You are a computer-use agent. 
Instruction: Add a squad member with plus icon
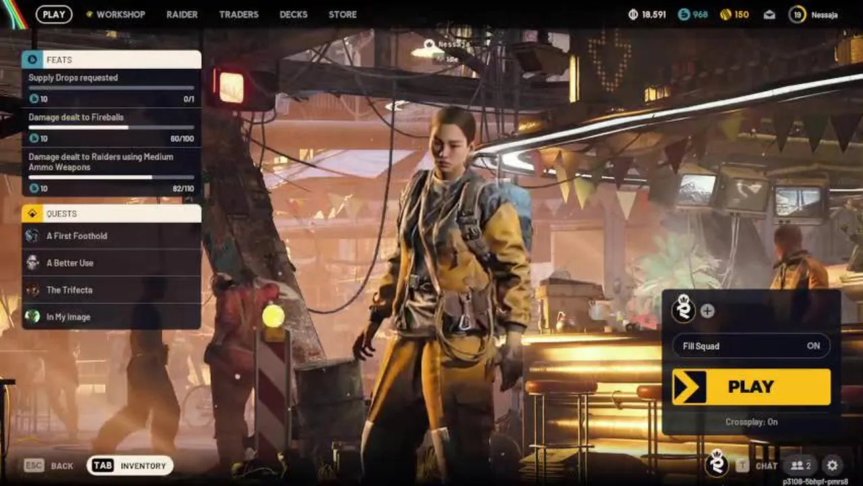point(707,311)
